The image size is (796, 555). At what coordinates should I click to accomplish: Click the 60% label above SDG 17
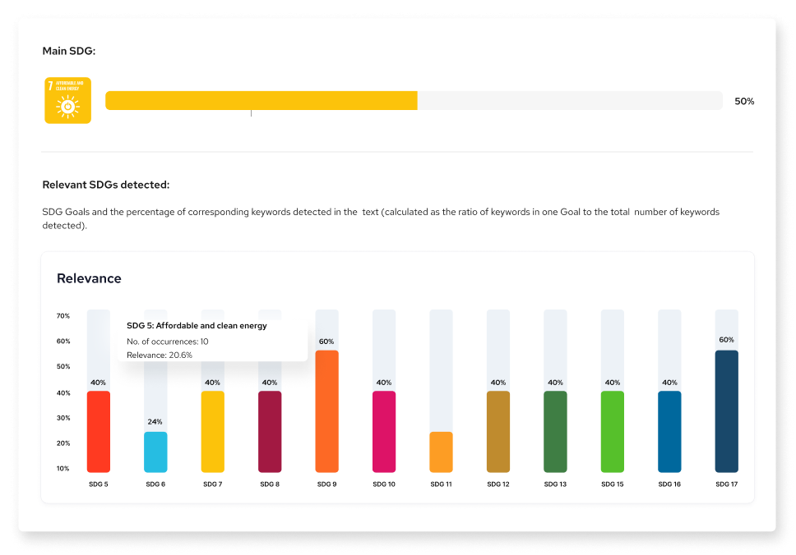pyautogui.click(x=727, y=340)
